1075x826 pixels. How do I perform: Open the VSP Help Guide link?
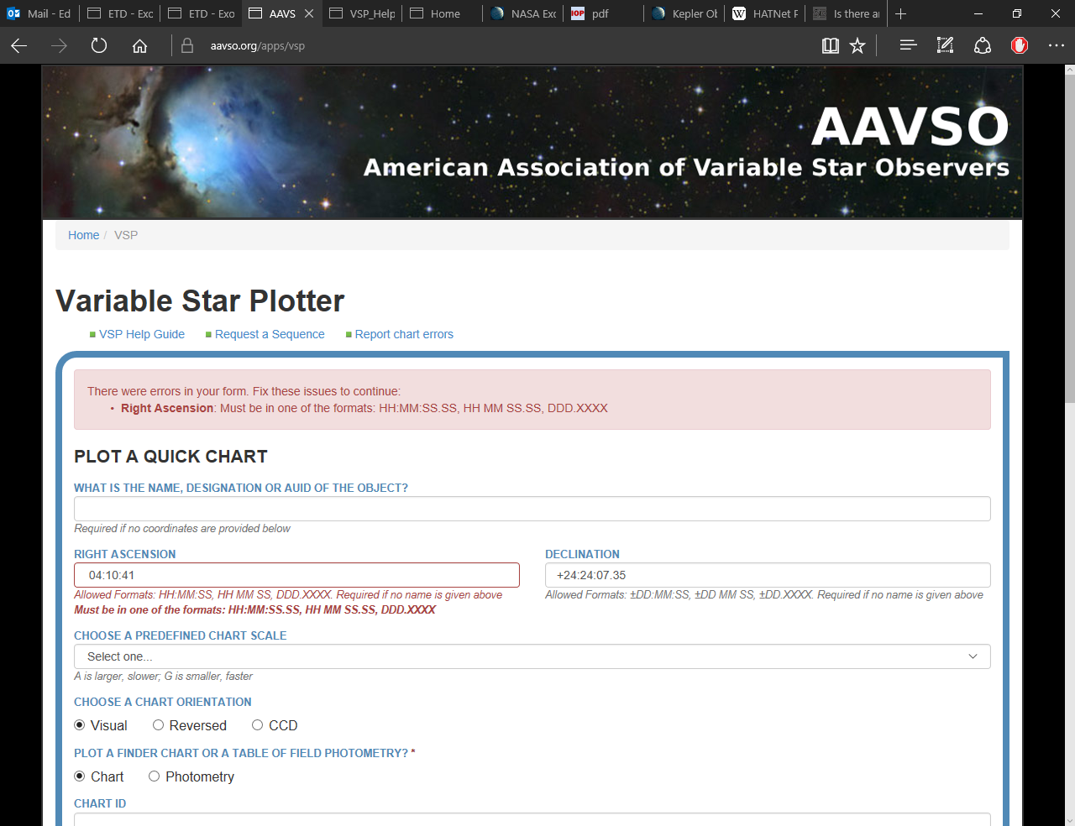pyautogui.click(x=141, y=334)
